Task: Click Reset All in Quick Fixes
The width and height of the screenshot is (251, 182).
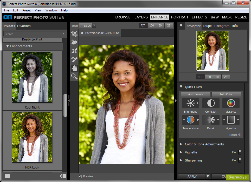Action: [x=235, y=135]
